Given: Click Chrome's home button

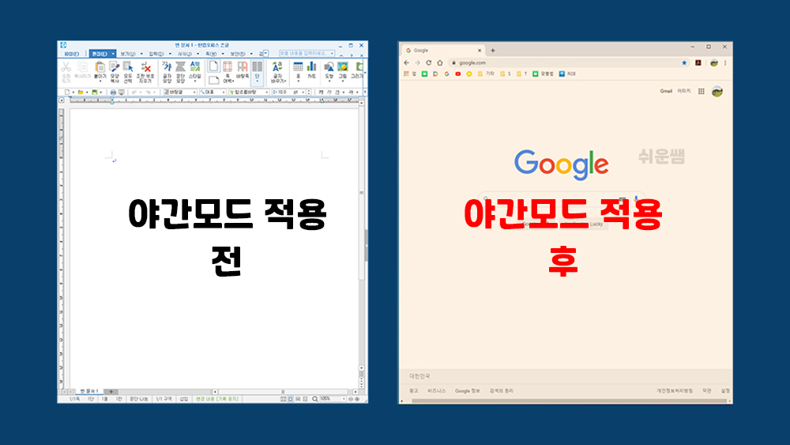Looking at the screenshot, I should pos(440,63).
